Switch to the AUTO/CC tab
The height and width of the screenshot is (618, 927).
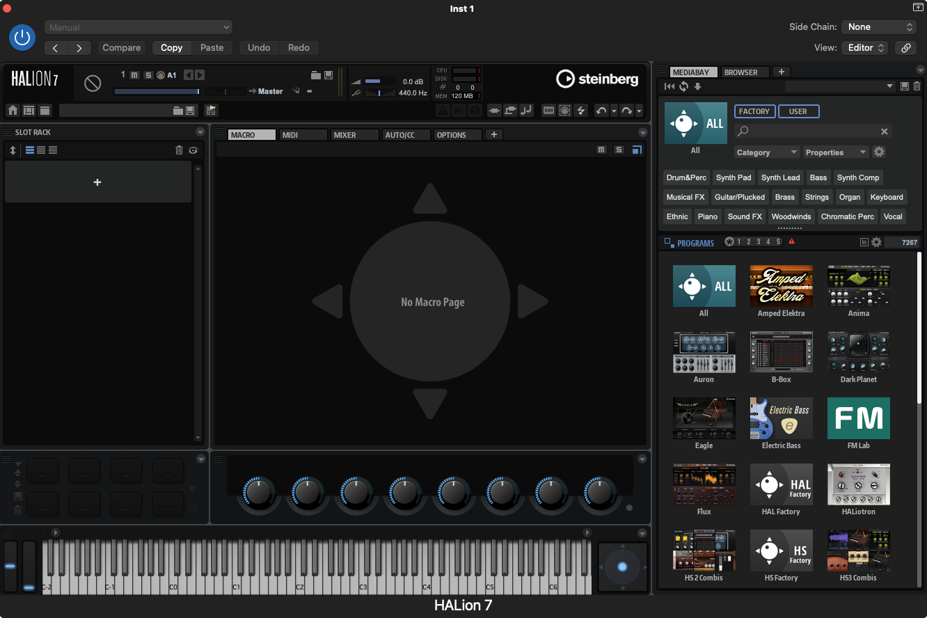coord(406,135)
